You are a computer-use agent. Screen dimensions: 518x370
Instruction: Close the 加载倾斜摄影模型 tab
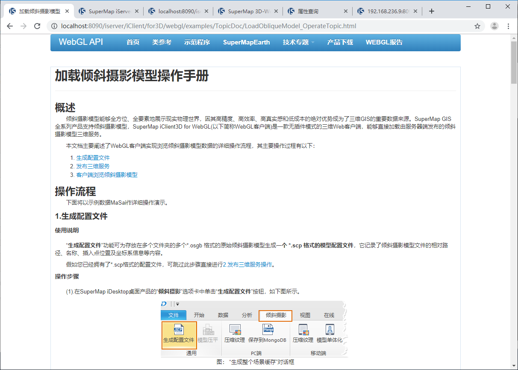click(x=67, y=12)
